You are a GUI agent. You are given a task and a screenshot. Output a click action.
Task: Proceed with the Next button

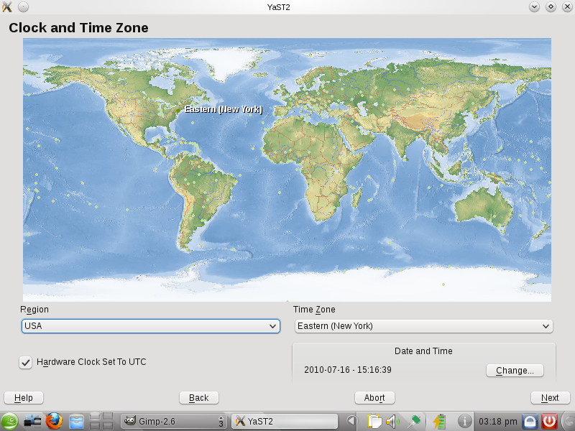click(x=550, y=398)
